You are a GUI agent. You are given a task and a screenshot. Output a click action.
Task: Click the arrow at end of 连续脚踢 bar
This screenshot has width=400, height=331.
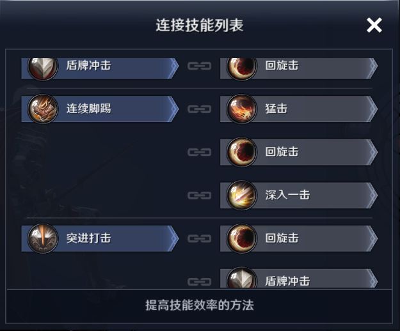coord(173,109)
